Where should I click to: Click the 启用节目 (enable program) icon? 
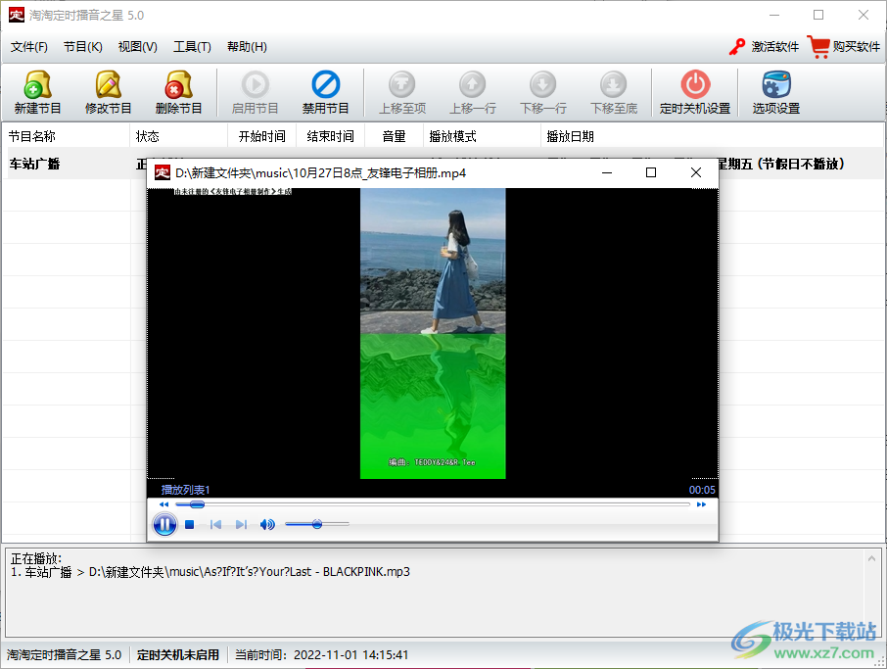(256, 92)
